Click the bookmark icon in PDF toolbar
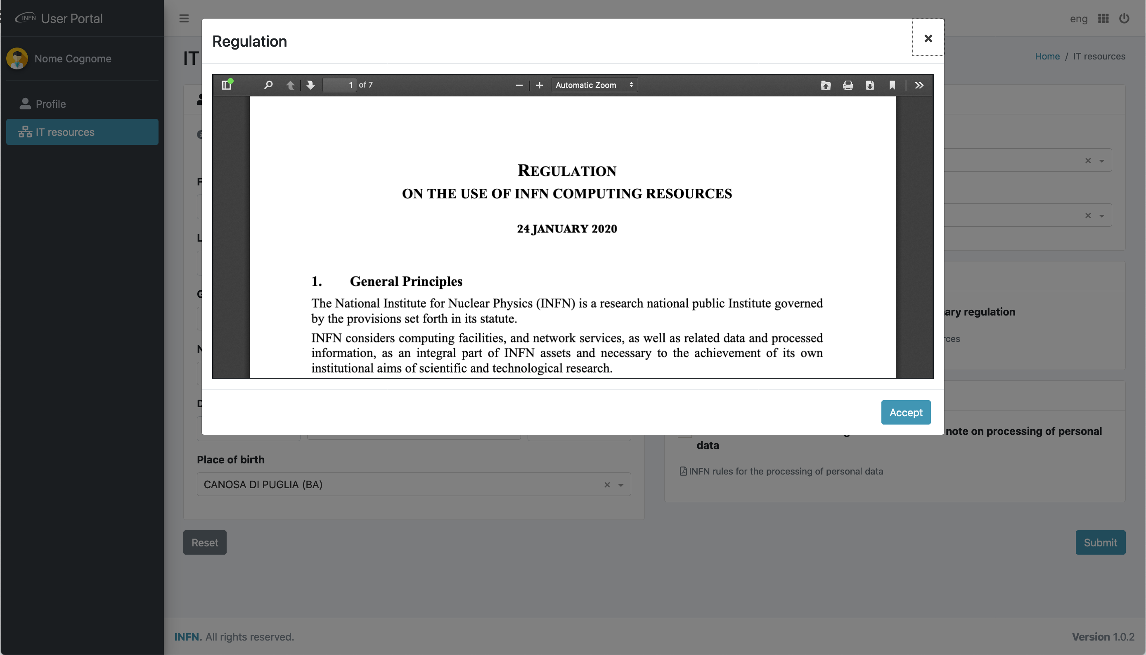The width and height of the screenshot is (1146, 655). point(891,85)
